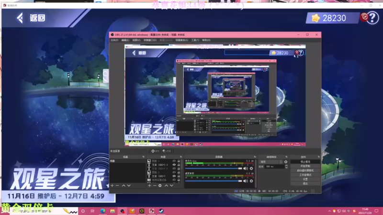
Task: Click the star currency icon showing 28230
Action: [x=315, y=18]
